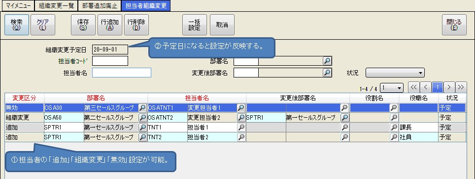Viewport: 475px width, 179px height.
Task: Open 変更後部署名 lookup in the TNT2 row
Action: (x=345, y=137)
